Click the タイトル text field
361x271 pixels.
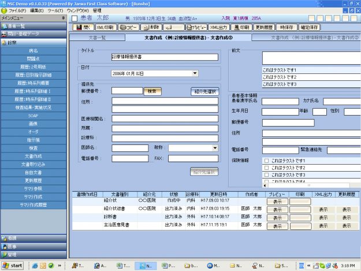point(165,57)
